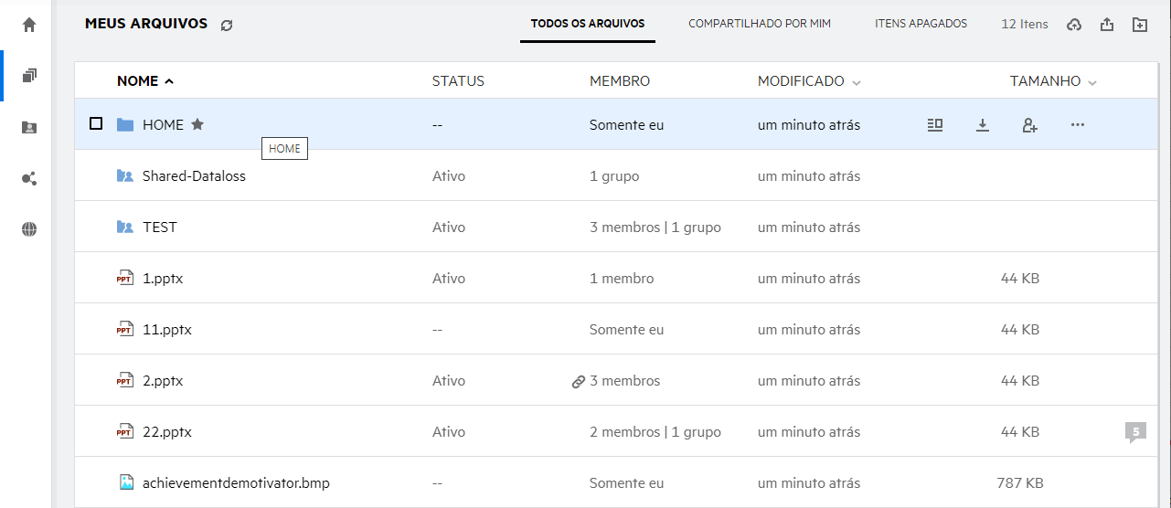Share HOME folder with add-user icon

coord(1029,125)
